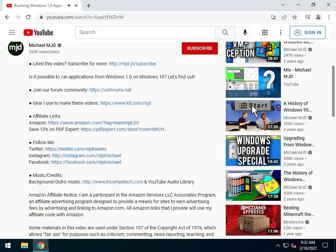
Task: Show hidden tray icons chevron
Action: [278, 245]
